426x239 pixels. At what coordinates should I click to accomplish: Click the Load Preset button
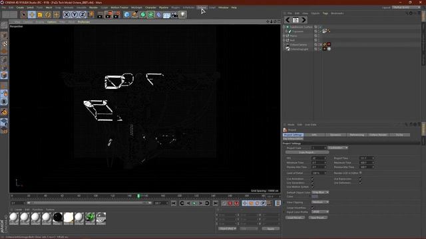click(295, 218)
